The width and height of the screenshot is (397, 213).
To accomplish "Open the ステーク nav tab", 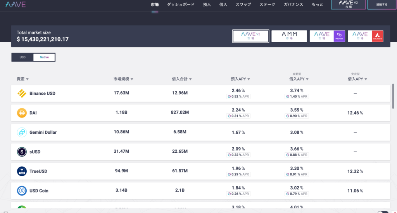I will click(267, 5).
